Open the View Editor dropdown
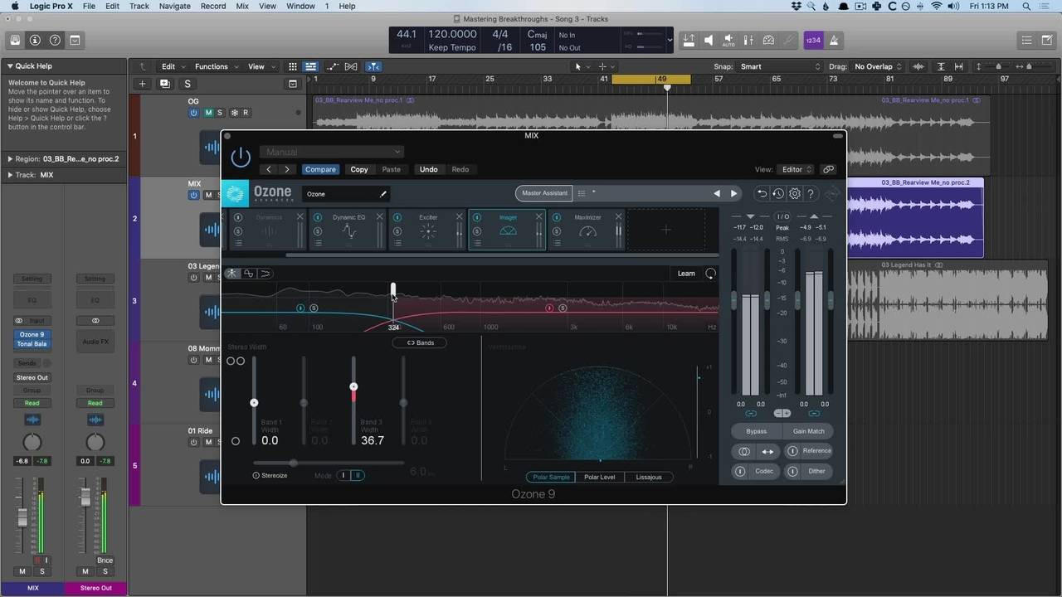 pos(796,169)
